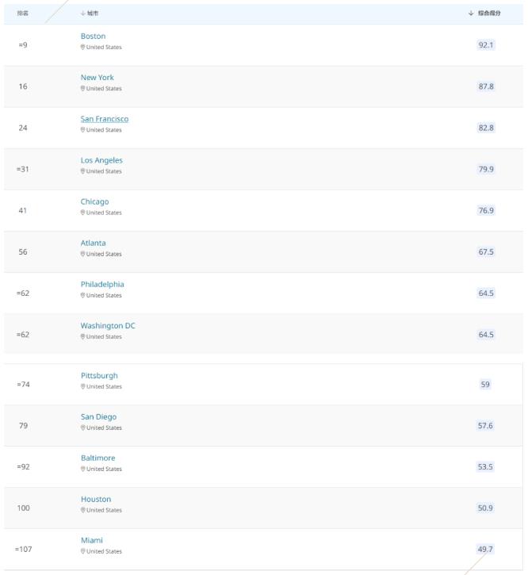Click the location pin icon under Pittsburgh

point(83,386)
